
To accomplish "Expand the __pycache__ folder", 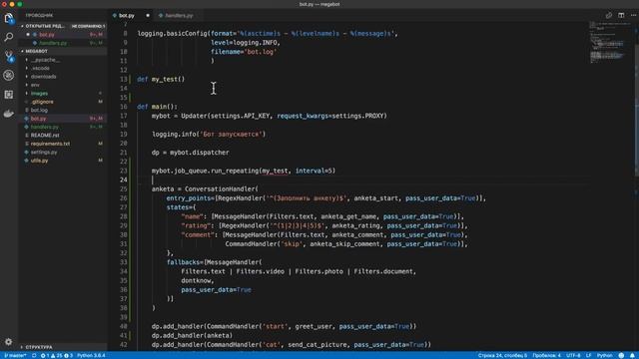I will 45,60.
